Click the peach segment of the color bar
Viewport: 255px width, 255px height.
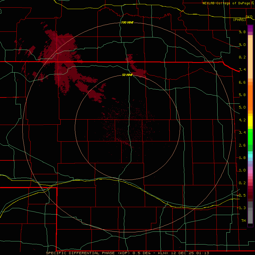click(x=250, y=58)
